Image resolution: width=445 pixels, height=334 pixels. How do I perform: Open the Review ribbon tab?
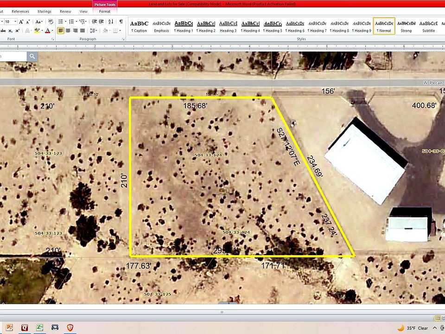click(65, 11)
